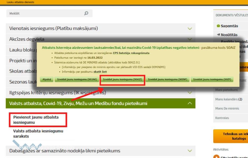
Task: Expand Dabasgāzes ar samazināto nodokļa likmi chevron
Action: pos(189,151)
